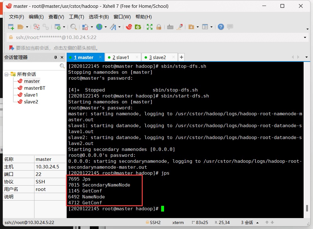Open the tab list dropdown arrow

pos(306,57)
